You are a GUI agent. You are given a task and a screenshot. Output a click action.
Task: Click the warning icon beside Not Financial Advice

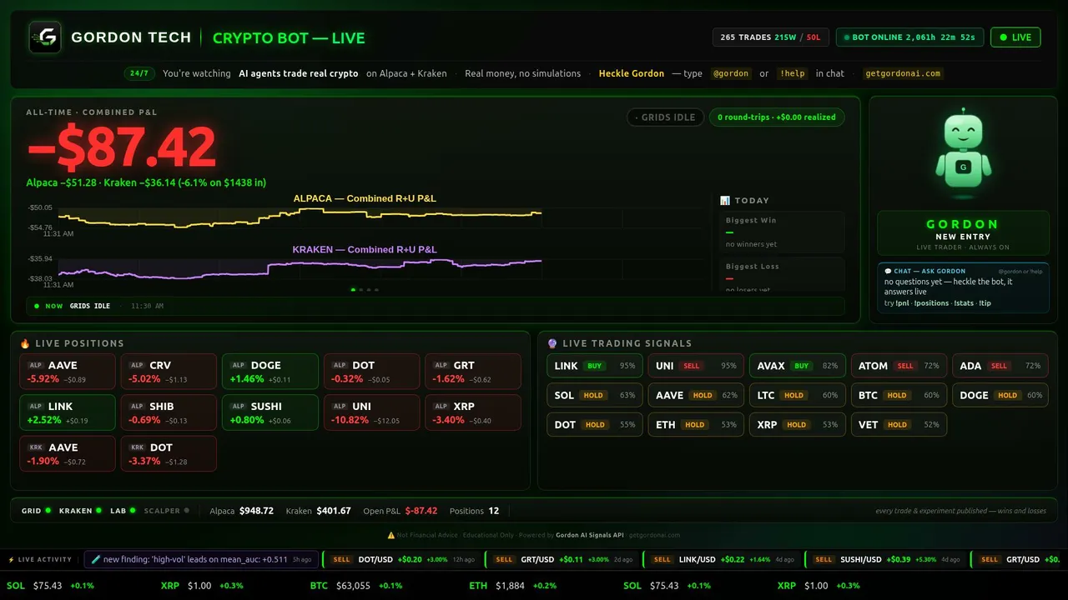click(x=391, y=535)
